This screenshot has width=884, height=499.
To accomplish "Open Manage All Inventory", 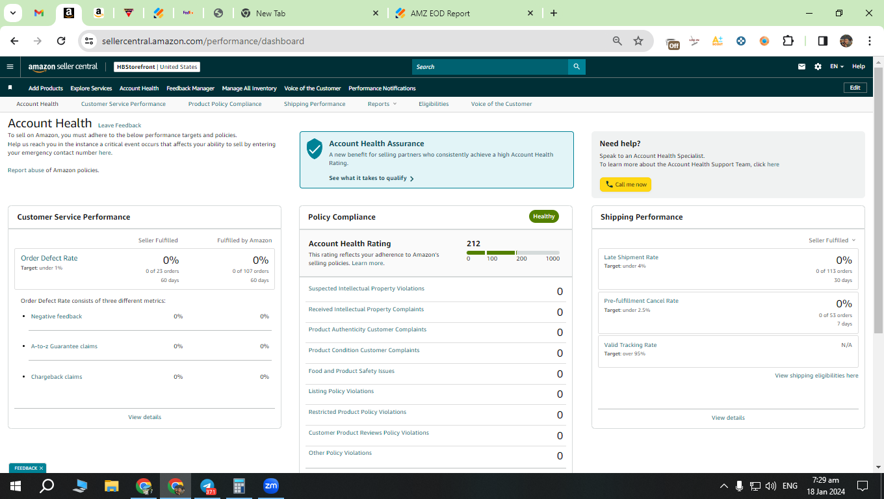I will pyautogui.click(x=249, y=88).
